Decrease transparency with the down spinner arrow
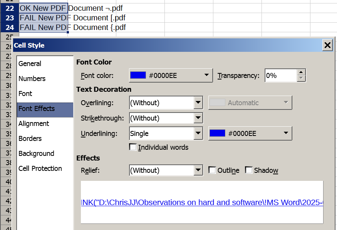Screen dimensions: 337x230 click(301, 78)
